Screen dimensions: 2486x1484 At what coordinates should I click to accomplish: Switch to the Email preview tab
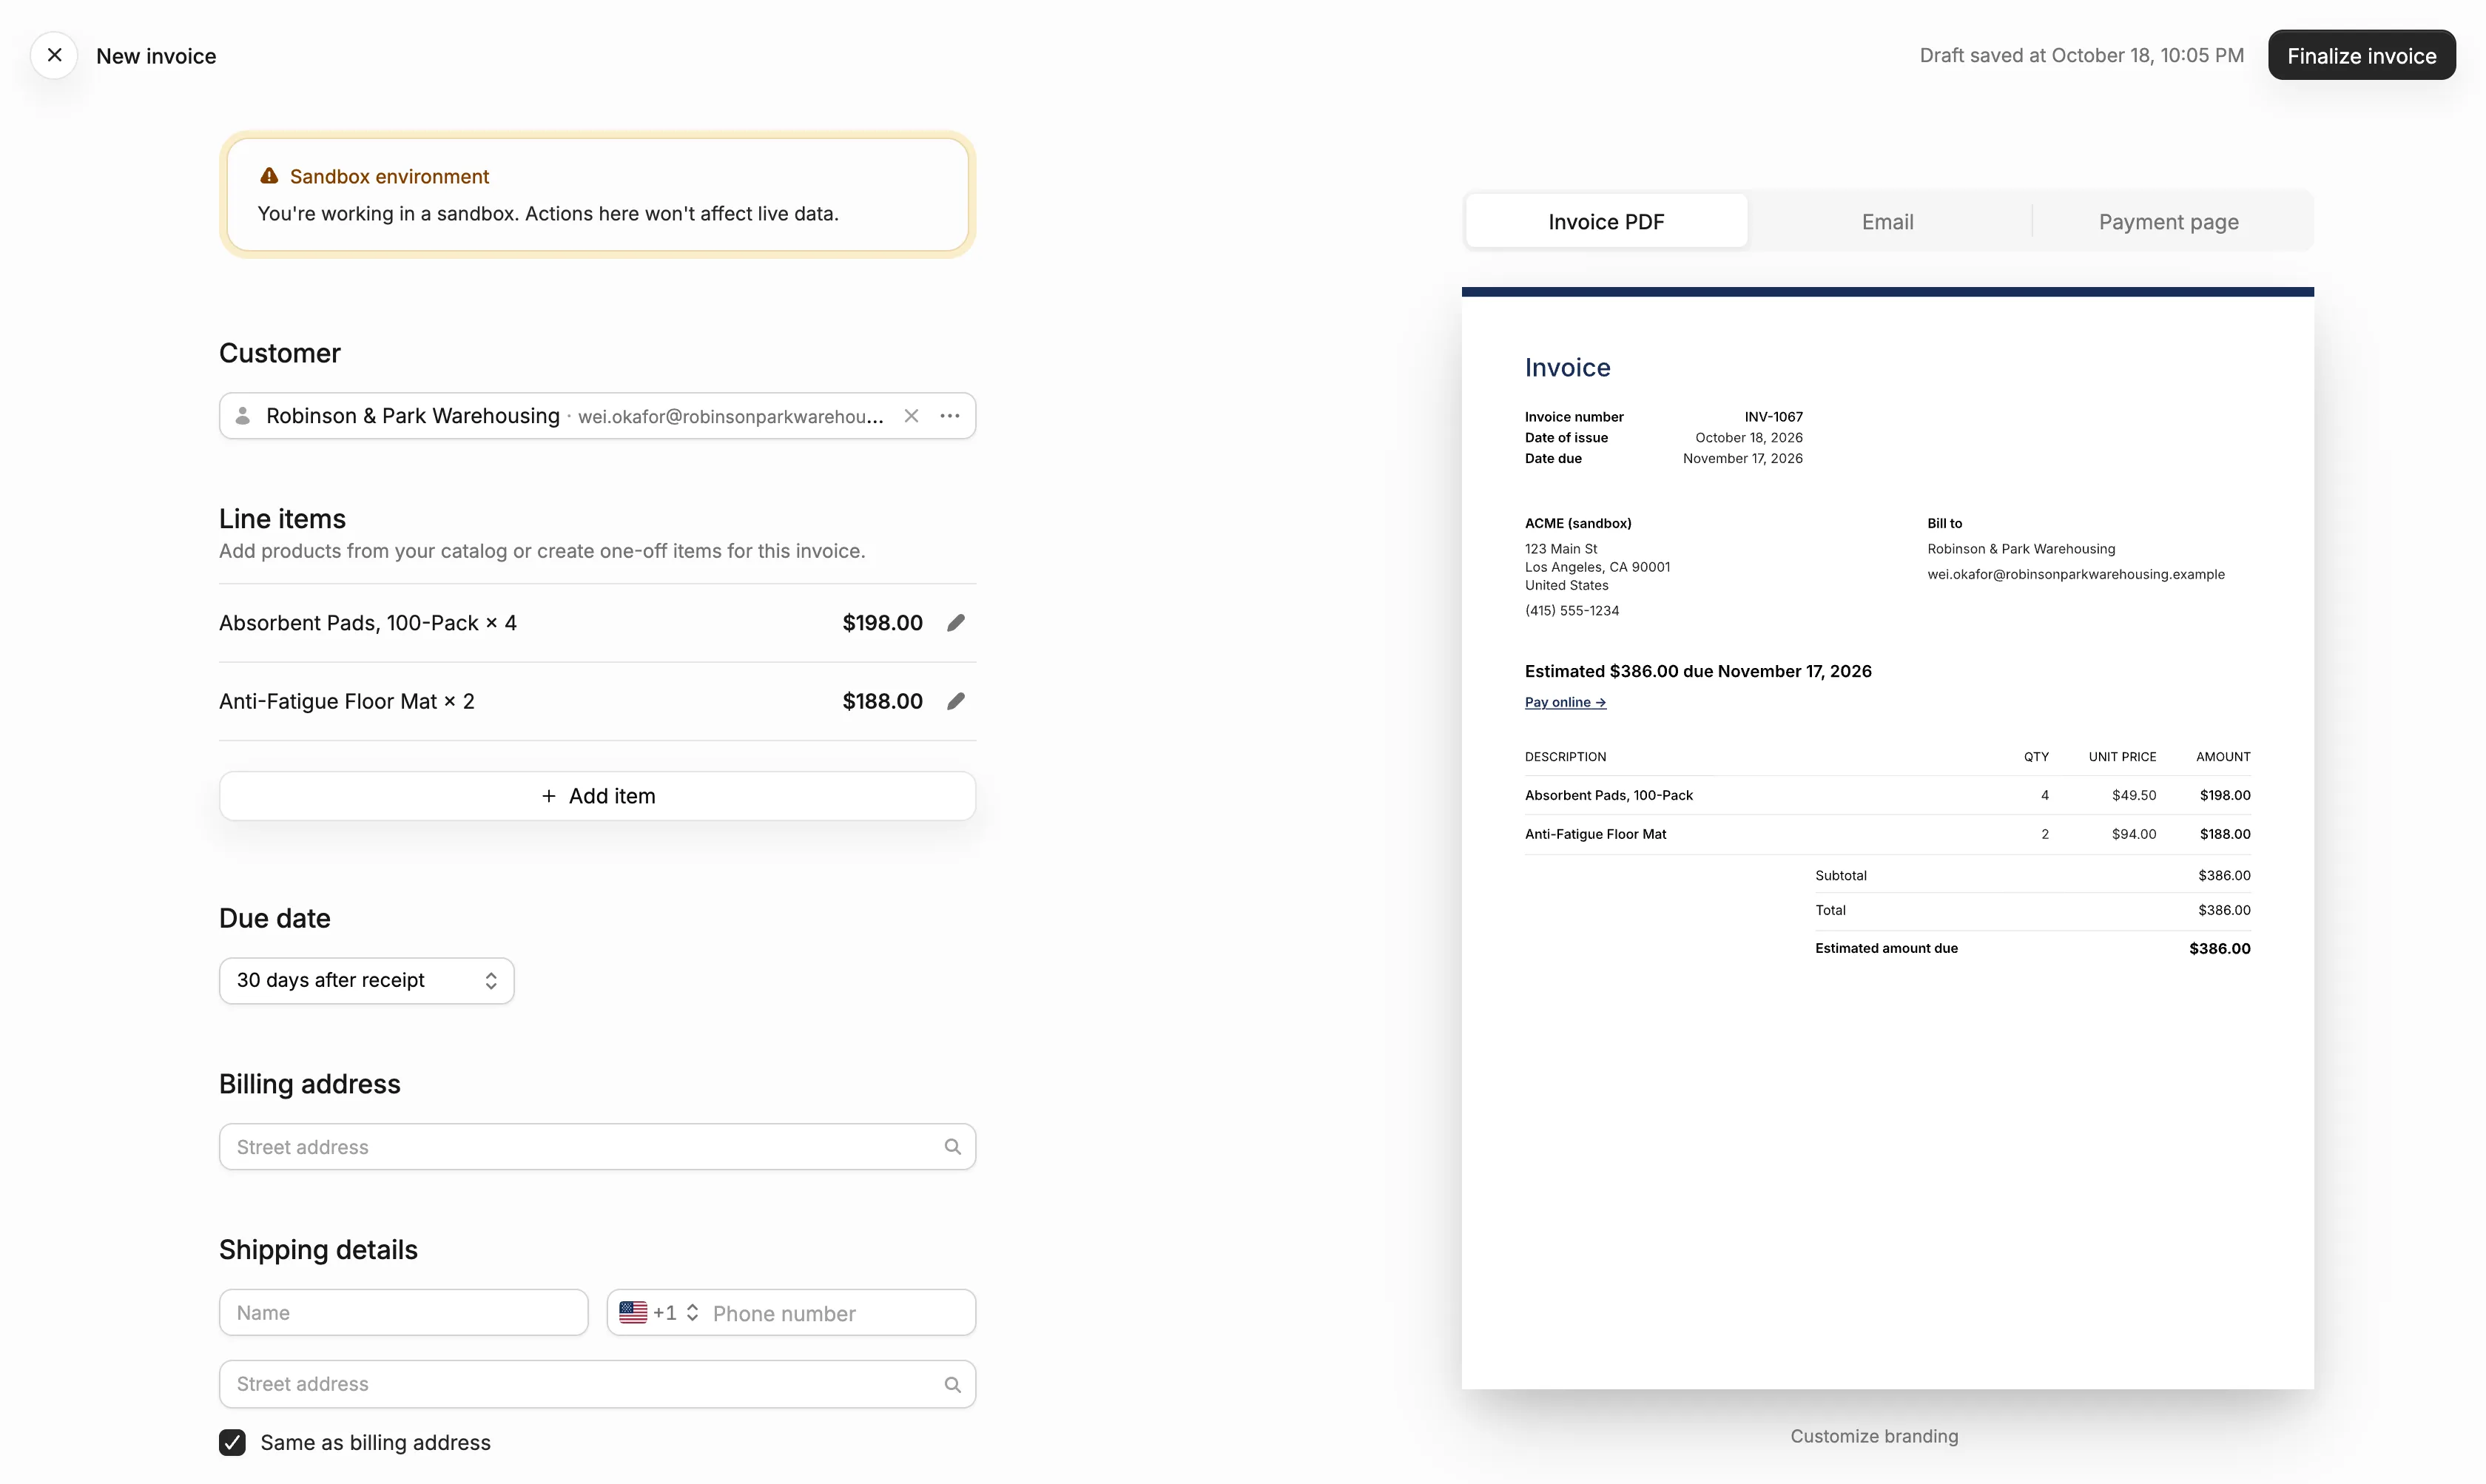click(x=1887, y=222)
